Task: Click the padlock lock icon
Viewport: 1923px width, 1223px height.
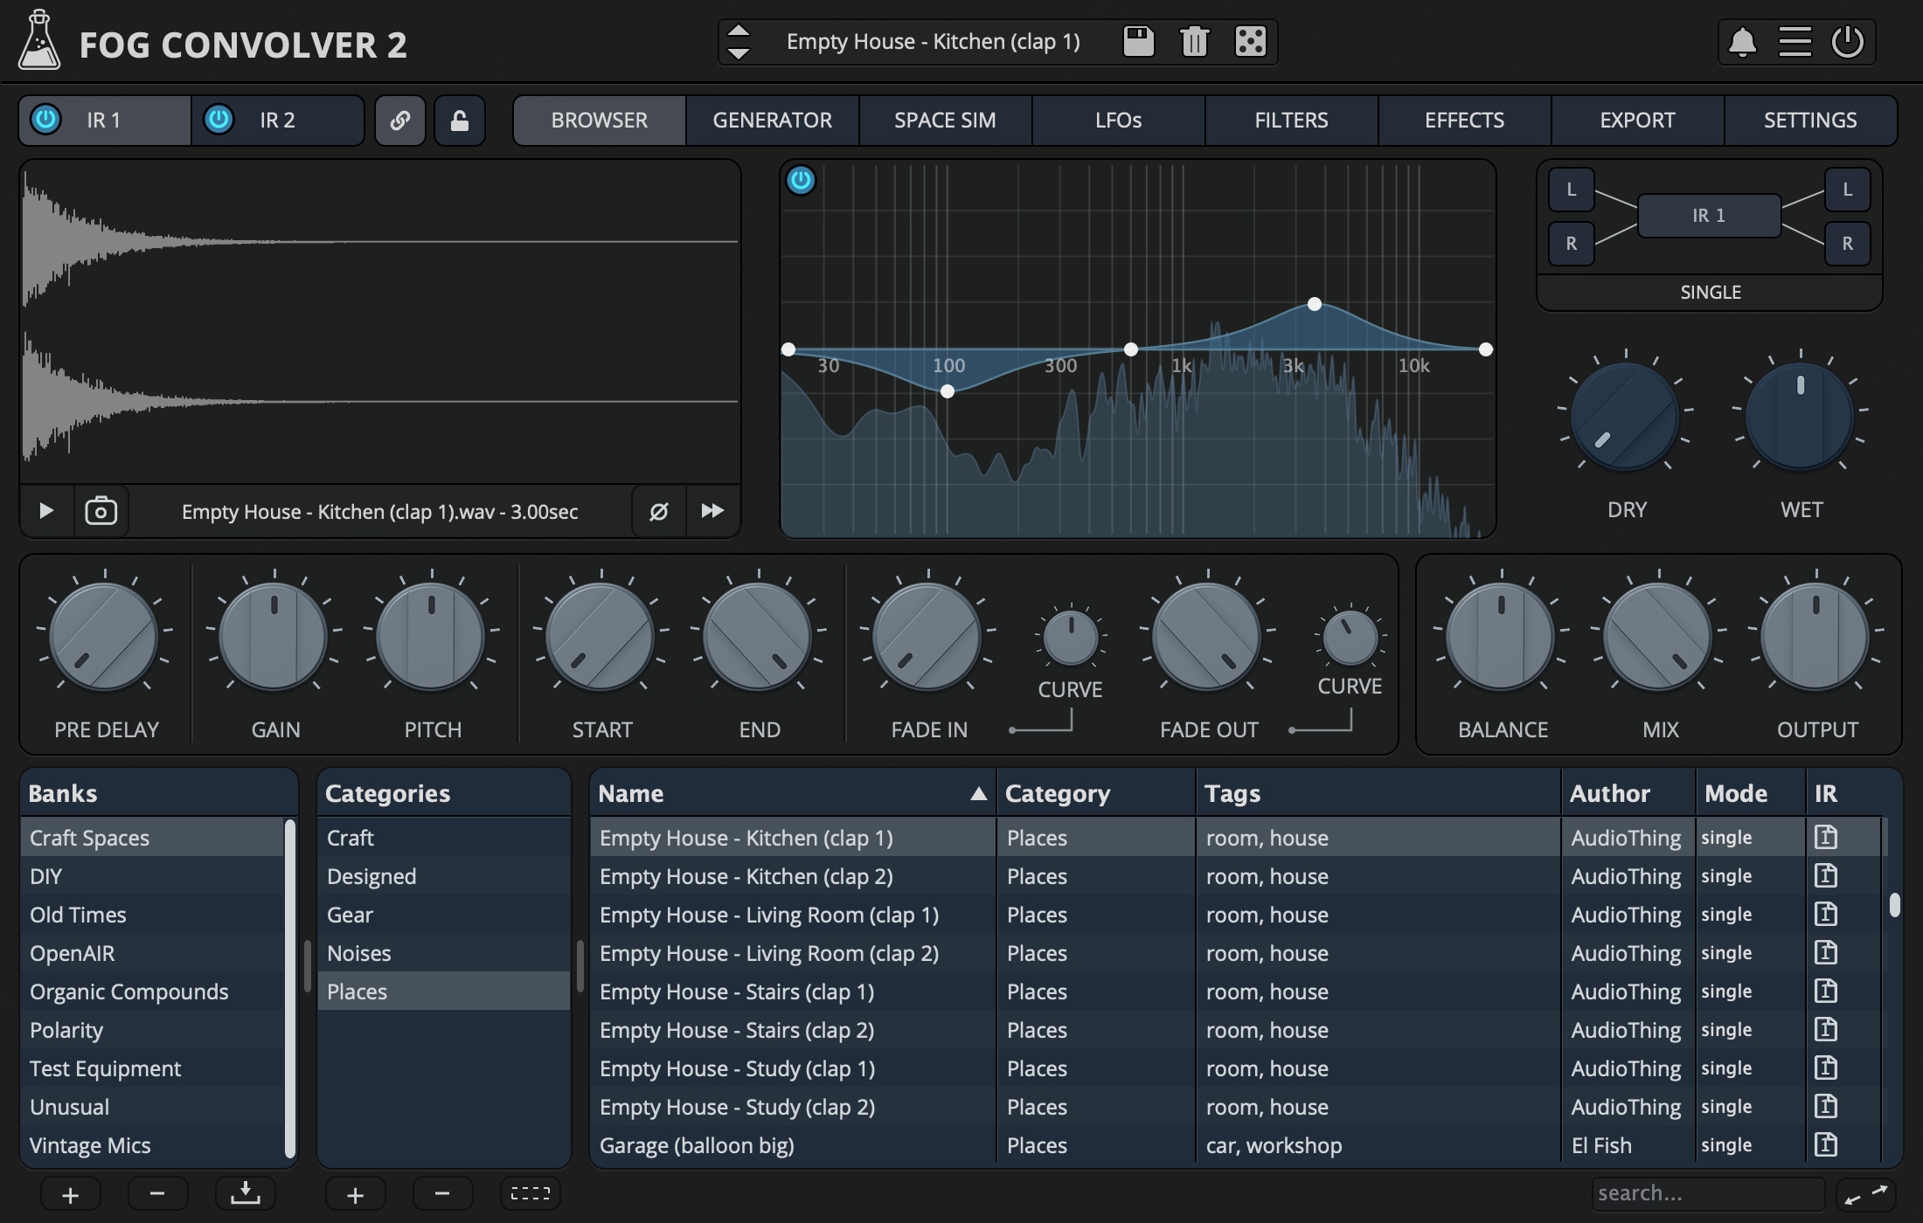Action: 460,121
